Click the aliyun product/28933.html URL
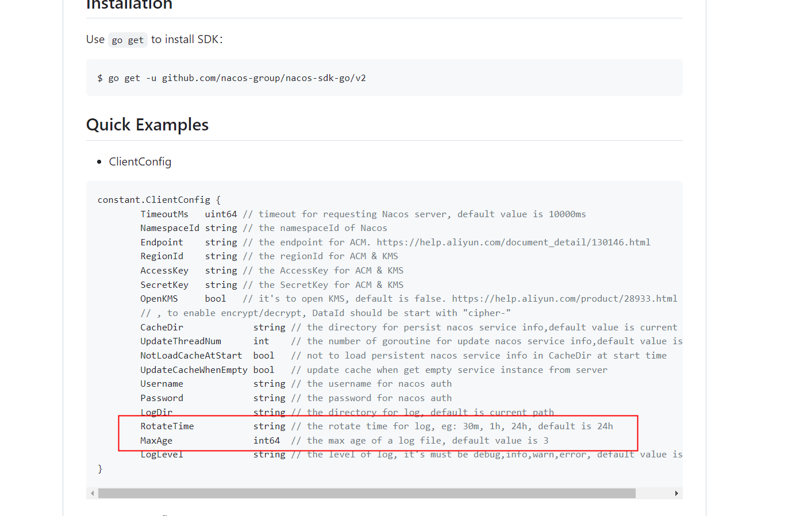The image size is (792, 516). [x=564, y=299]
